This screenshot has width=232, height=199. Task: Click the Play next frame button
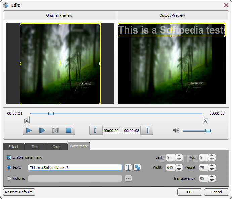pyautogui.click(x=42, y=130)
